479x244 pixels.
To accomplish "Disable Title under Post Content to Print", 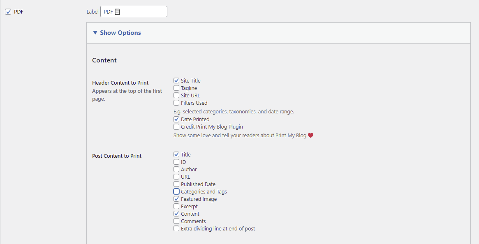I will pyautogui.click(x=176, y=154).
